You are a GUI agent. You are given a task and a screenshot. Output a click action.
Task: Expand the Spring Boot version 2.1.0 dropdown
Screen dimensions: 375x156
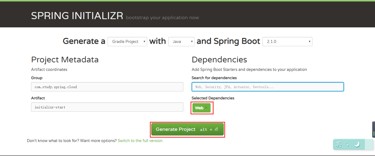[287, 42]
